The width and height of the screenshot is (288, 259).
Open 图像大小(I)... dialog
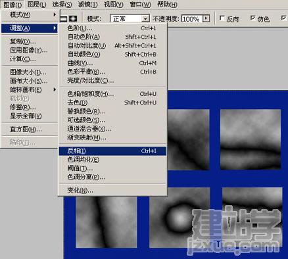[x=30, y=72]
